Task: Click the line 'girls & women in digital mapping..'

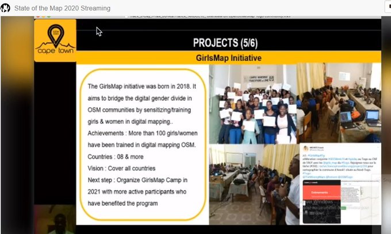Action: click(x=130, y=122)
